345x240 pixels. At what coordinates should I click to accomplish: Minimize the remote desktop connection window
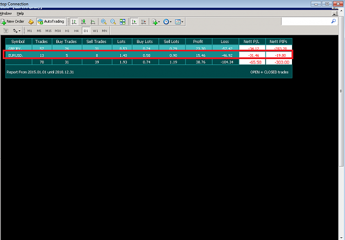[x=316, y=4]
